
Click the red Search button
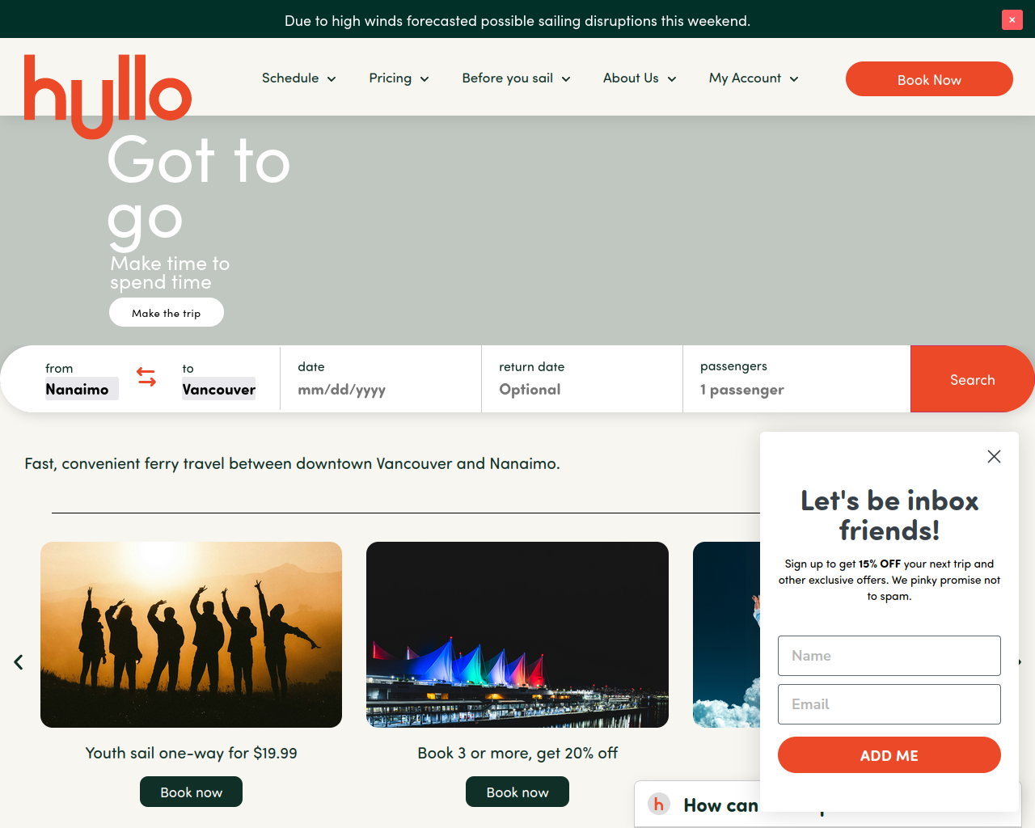pyautogui.click(x=972, y=379)
